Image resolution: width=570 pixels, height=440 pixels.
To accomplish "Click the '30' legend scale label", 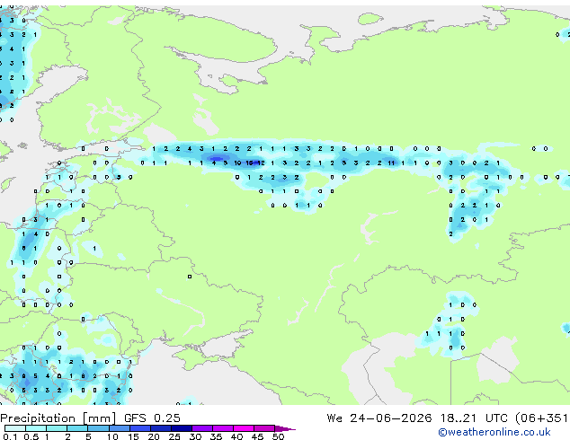I will click(x=195, y=436).
